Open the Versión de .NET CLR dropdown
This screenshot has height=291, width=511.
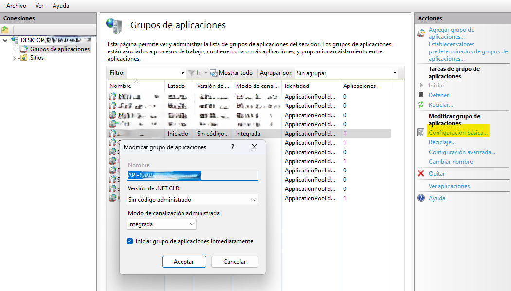coord(192,200)
